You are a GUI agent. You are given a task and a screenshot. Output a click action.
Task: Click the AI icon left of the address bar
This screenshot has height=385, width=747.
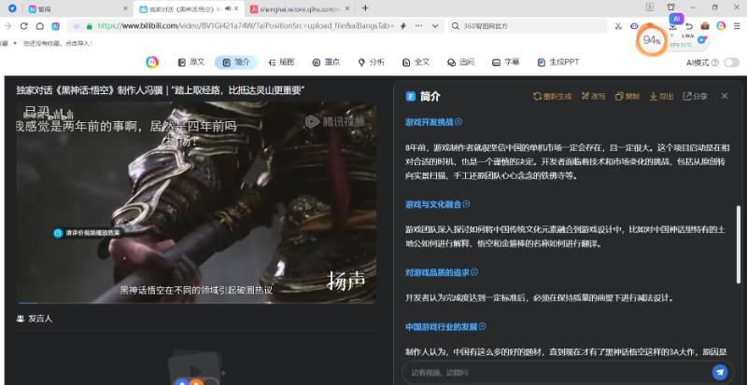(56, 26)
